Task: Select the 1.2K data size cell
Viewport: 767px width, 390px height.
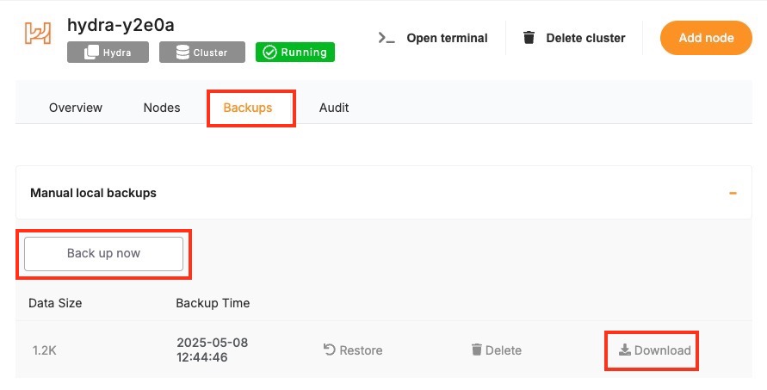Action: [44, 350]
